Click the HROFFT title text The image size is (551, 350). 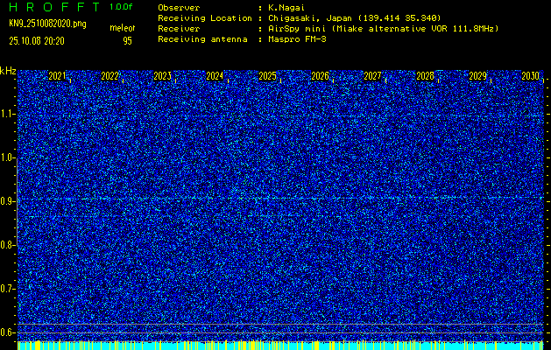(54, 7)
